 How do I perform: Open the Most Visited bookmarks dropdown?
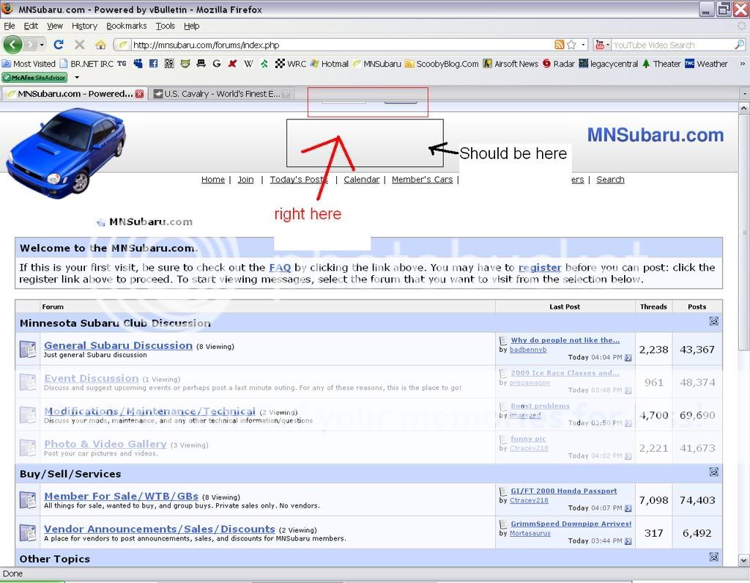[x=29, y=64]
